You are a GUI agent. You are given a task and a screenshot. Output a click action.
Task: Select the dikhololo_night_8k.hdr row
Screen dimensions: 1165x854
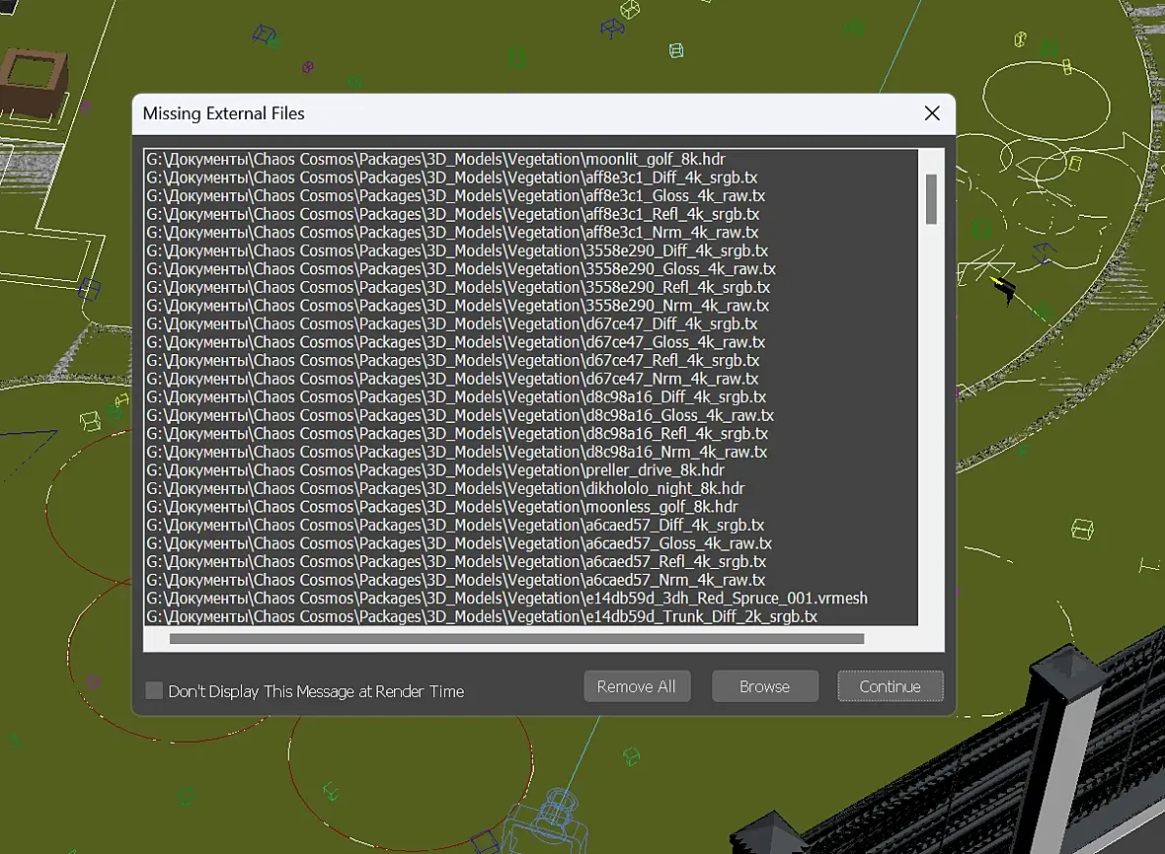pos(531,488)
